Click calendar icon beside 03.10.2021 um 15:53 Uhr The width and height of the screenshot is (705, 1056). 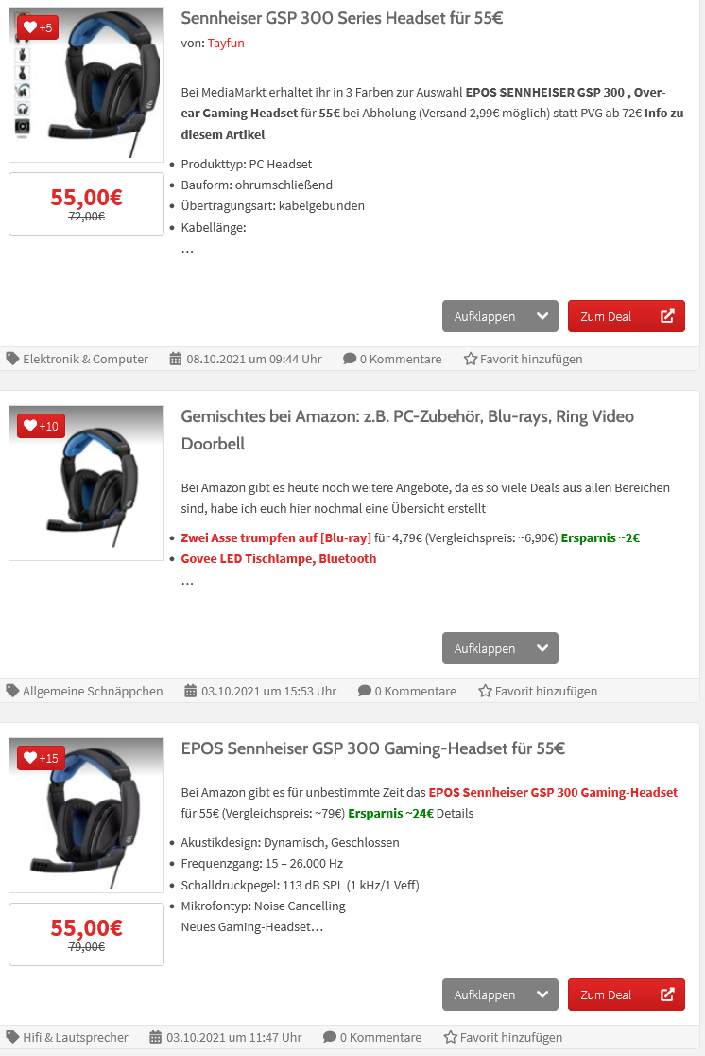click(x=190, y=692)
